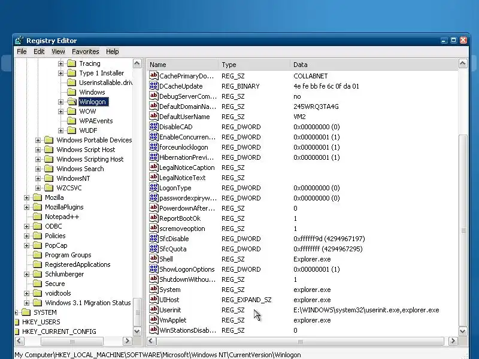Viewport: 479px width, 359px height.
Task: Expand the Windows Script Host key
Action: point(38,150)
